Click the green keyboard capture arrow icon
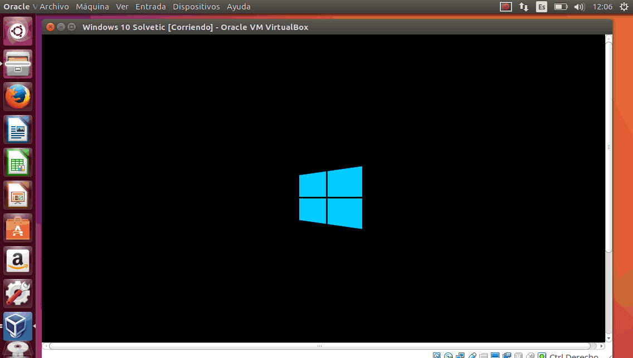Screen dimensions: 633x358 pyautogui.click(x=542, y=356)
